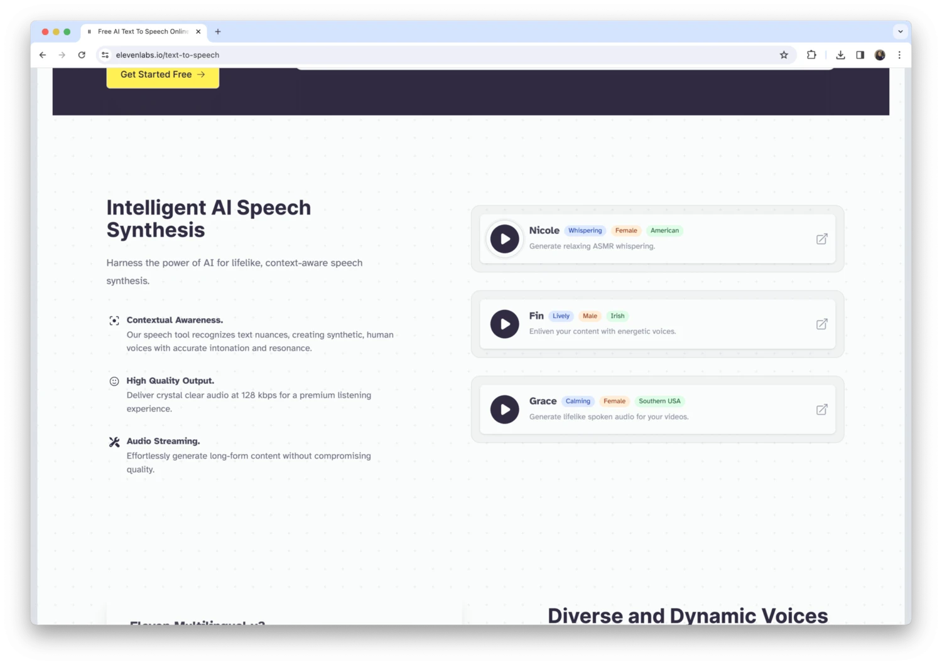Open Fin voice external link icon
This screenshot has height=665, width=942.
(821, 324)
